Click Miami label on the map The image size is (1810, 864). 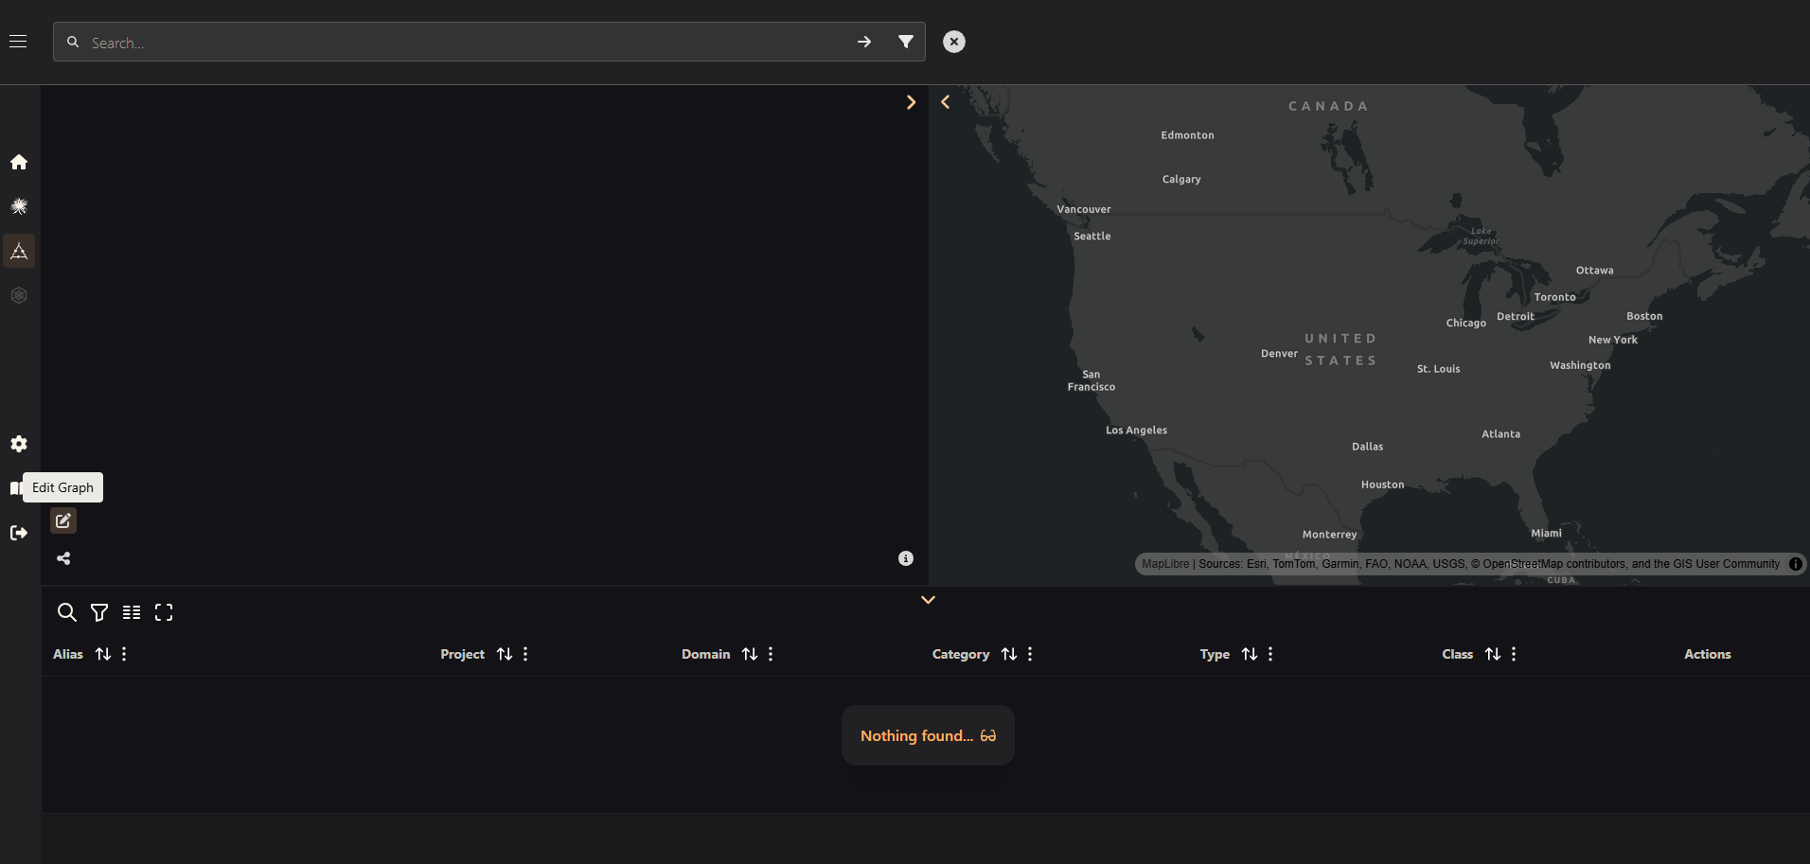(x=1547, y=534)
